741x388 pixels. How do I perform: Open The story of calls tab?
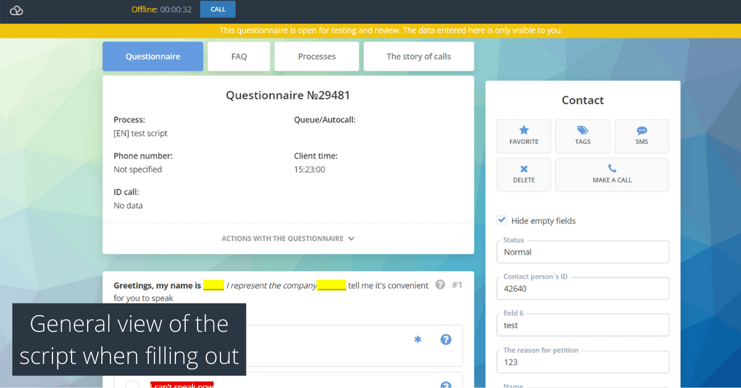point(419,56)
